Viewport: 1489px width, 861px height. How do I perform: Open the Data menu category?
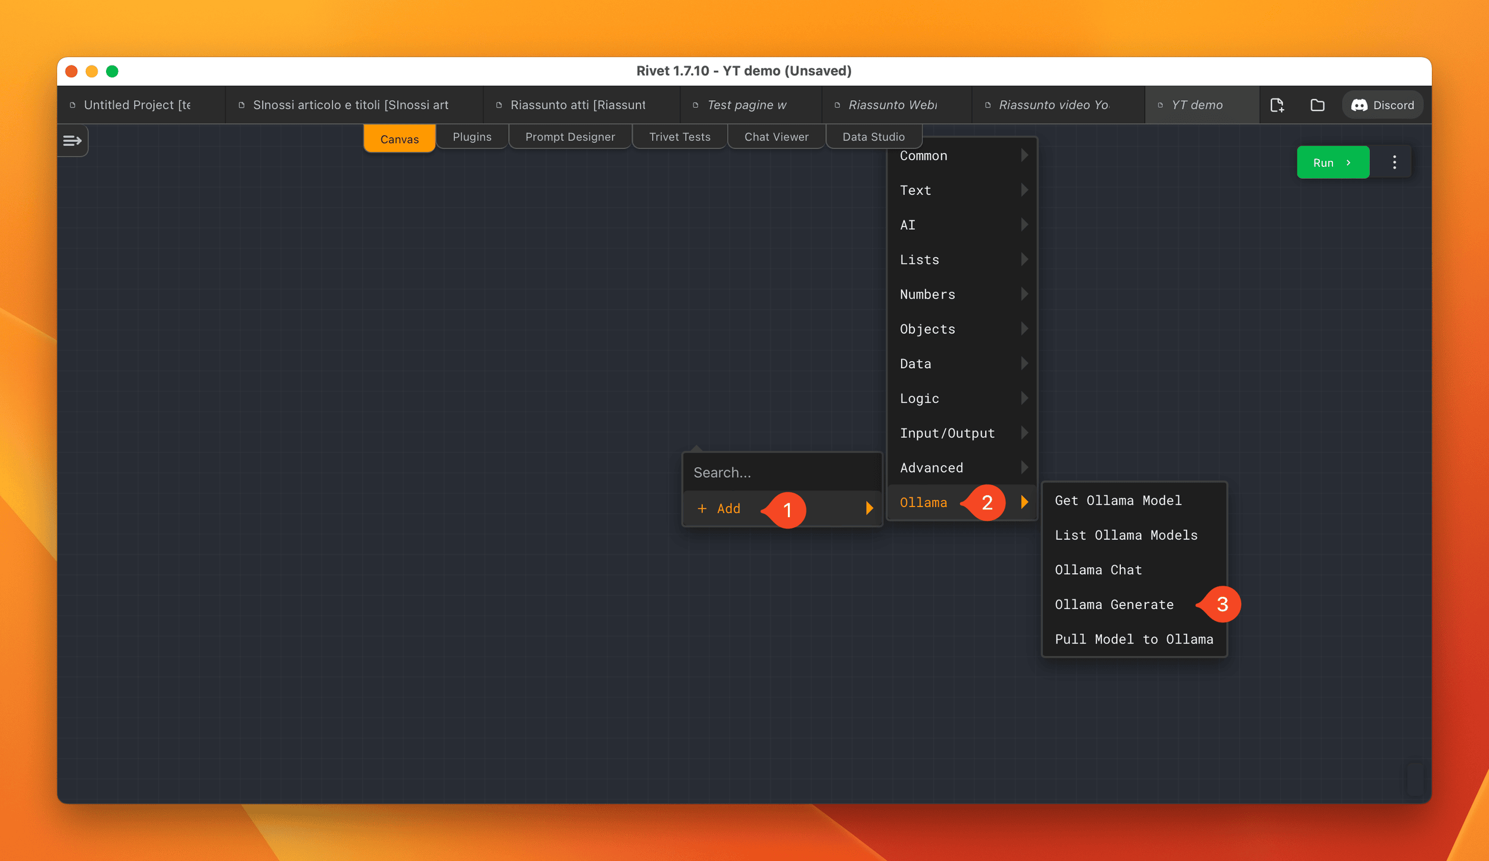pos(961,363)
